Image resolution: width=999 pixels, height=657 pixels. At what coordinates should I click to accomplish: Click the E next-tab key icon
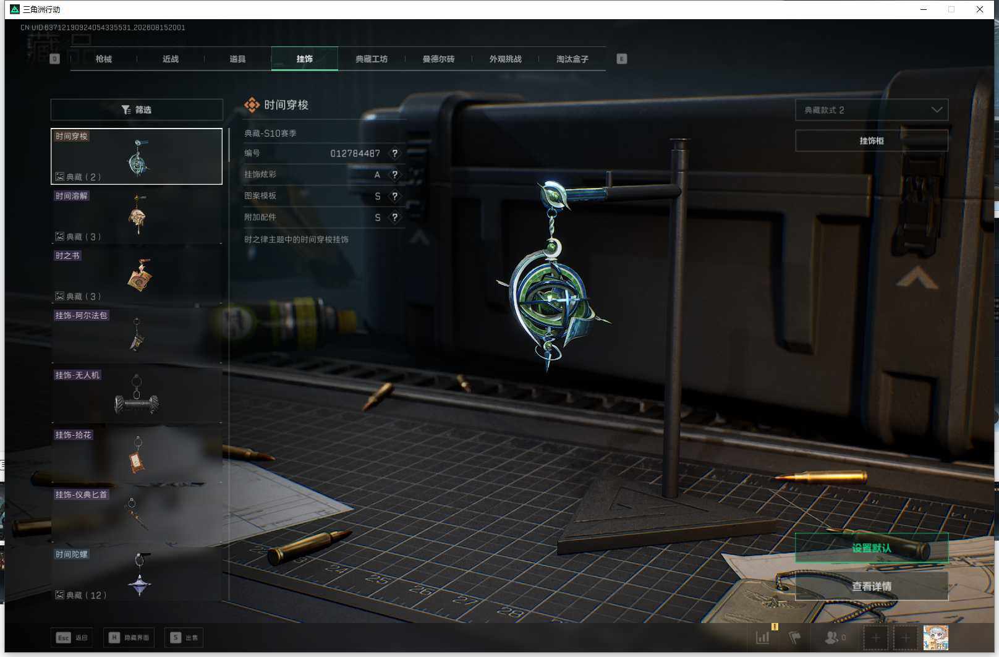(x=622, y=59)
